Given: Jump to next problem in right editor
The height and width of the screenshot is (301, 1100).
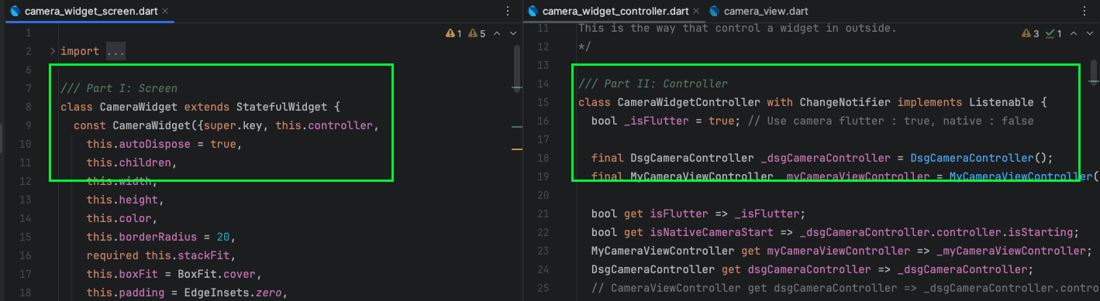Looking at the screenshot, I should (1089, 33).
